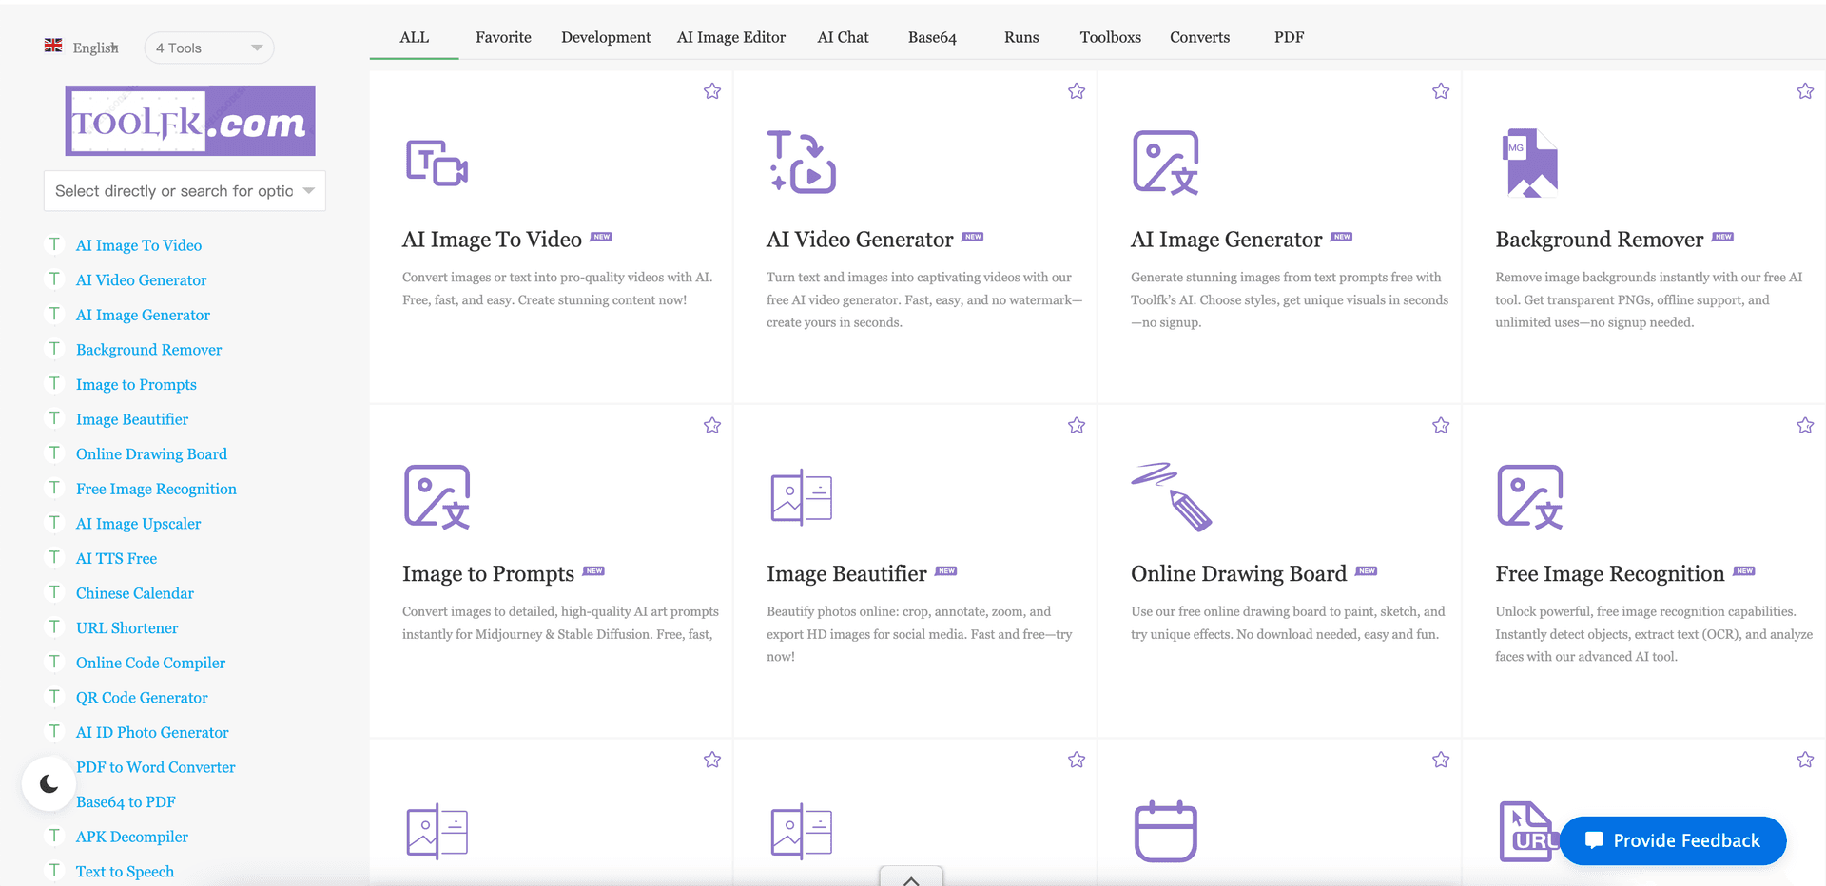Viewport: 1826px width, 886px height.
Task: Favorite the Free Image Recognition card star
Action: (1805, 426)
